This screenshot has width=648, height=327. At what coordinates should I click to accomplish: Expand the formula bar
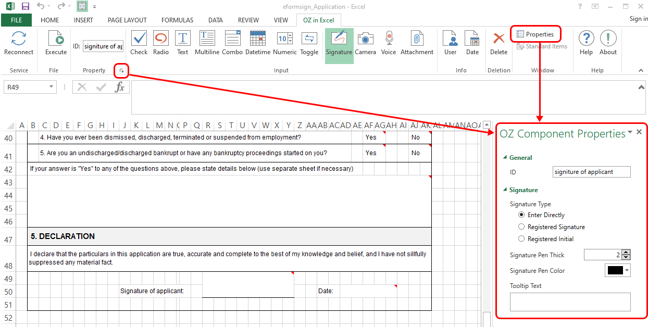(x=641, y=87)
